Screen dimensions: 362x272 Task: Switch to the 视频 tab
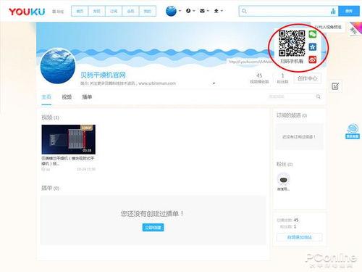click(x=67, y=97)
